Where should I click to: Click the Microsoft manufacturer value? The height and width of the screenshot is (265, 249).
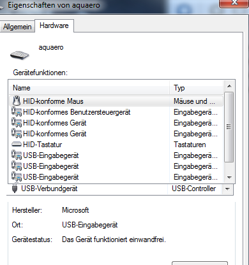(75, 210)
